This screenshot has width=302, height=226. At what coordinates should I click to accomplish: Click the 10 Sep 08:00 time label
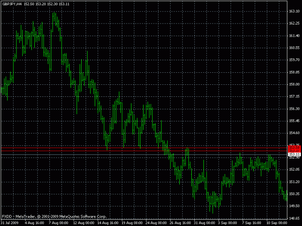277,223
